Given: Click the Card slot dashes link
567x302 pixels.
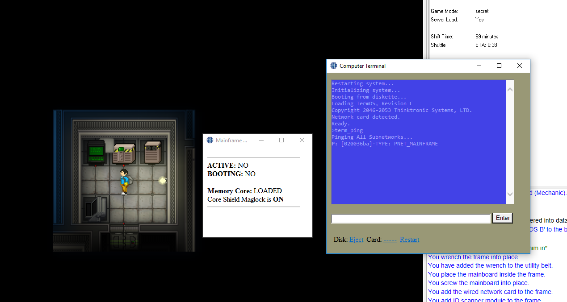Looking at the screenshot, I should (390, 240).
